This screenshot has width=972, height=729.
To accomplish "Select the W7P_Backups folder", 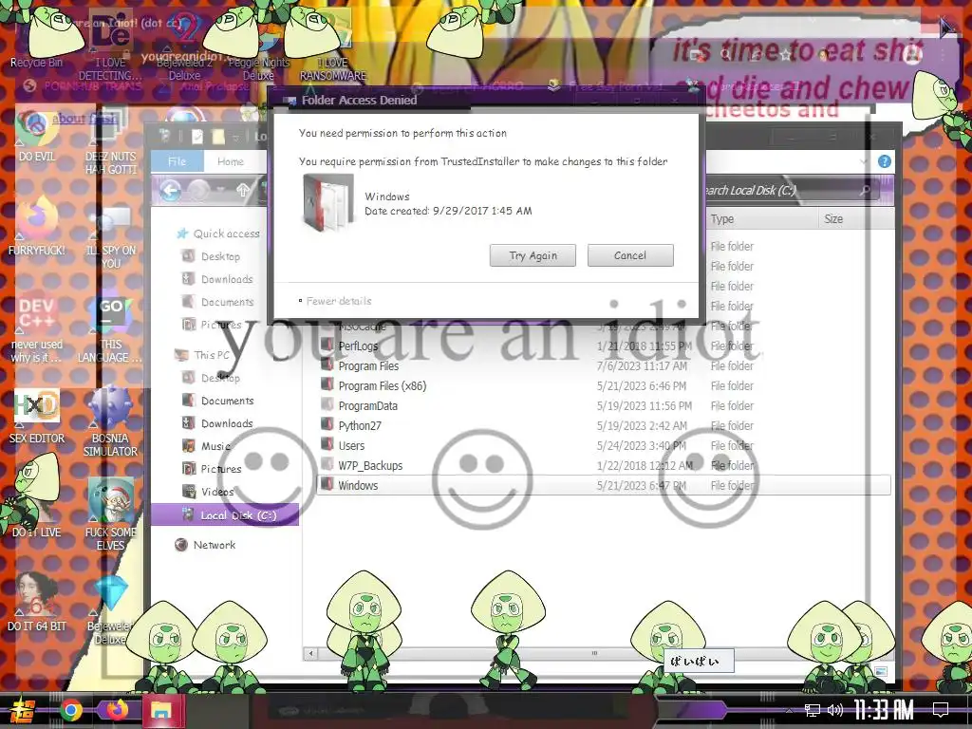I will (605, 465).
